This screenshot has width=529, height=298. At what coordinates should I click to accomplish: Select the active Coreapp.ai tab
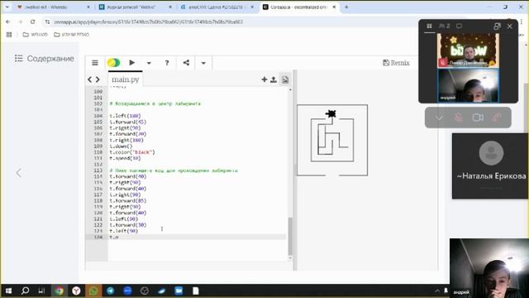[298, 7]
